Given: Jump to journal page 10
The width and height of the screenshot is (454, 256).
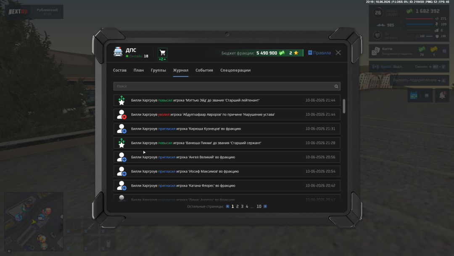Looking at the screenshot, I should pyautogui.click(x=259, y=206).
